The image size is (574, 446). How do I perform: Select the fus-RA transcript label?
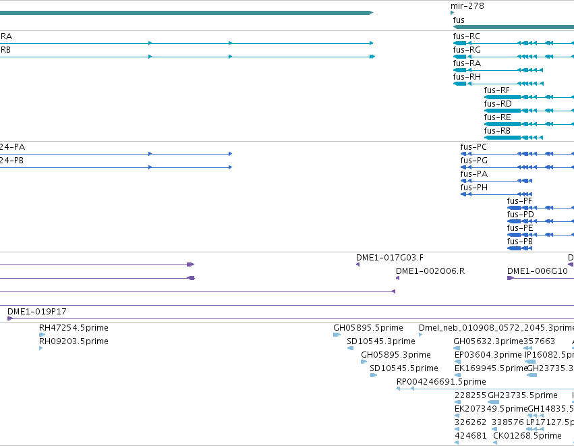pos(467,63)
